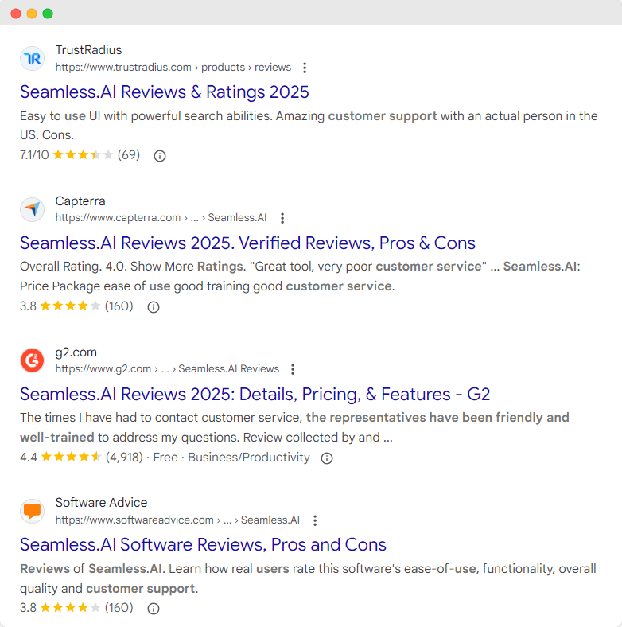Click the Capterra arrow favicon
Screen dimensions: 622x627
[x=33, y=209]
